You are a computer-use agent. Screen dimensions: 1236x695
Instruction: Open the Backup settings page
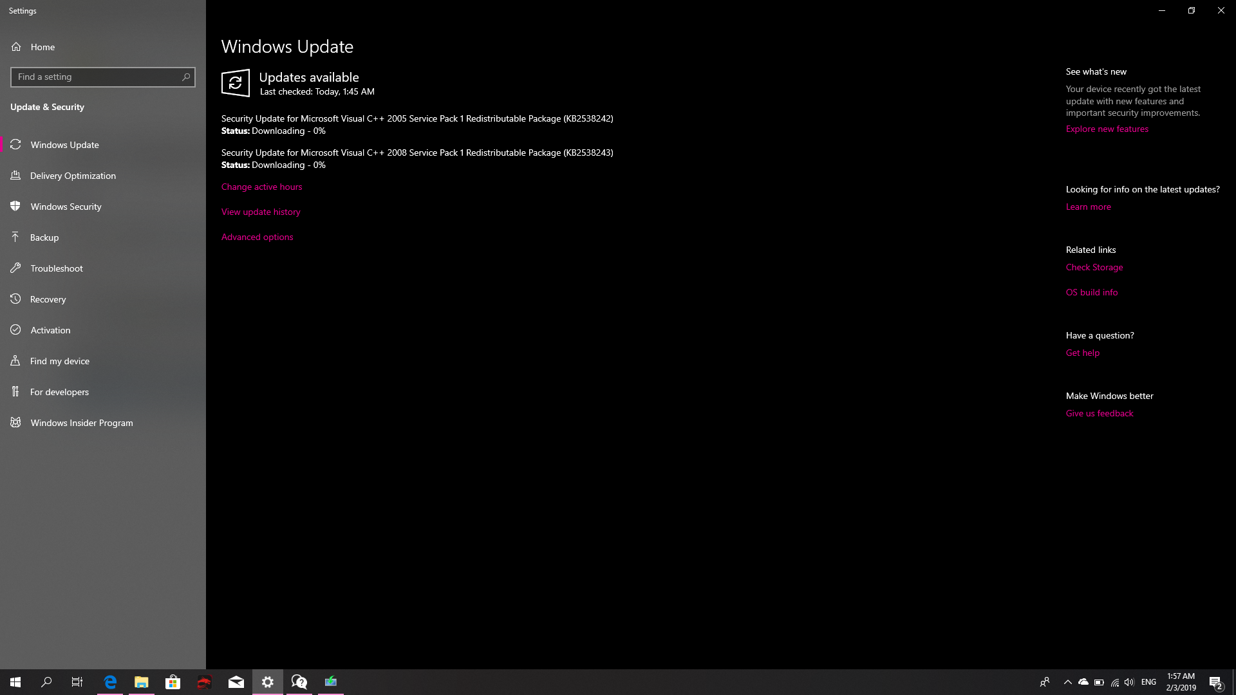(103, 237)
